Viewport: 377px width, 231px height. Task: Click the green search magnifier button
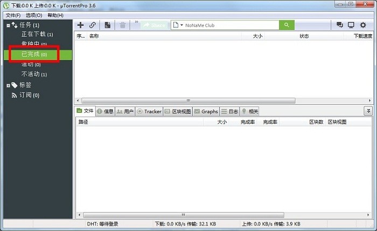[287, 25]
